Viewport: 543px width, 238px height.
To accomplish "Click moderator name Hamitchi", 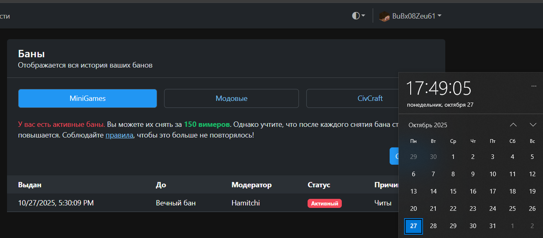I will point(246,203).
